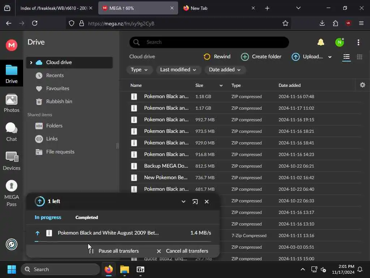This screenshot has width=370, height=278.
Task: Open Firefox list all tabs dropdown
Action: click(298, 8)
